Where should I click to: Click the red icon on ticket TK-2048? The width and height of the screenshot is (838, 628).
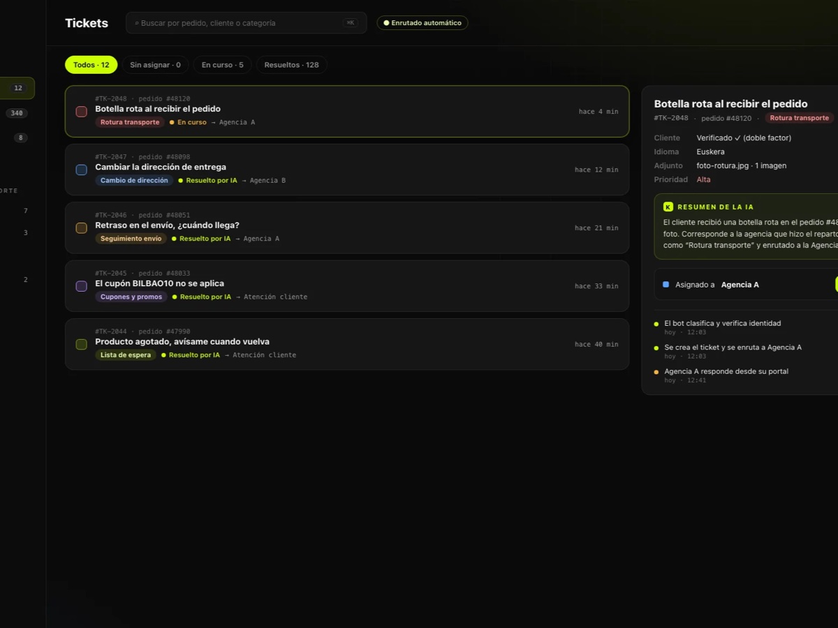point(81,112)
